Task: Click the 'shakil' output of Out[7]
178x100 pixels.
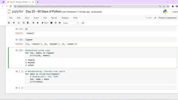Action: point(30,33)
